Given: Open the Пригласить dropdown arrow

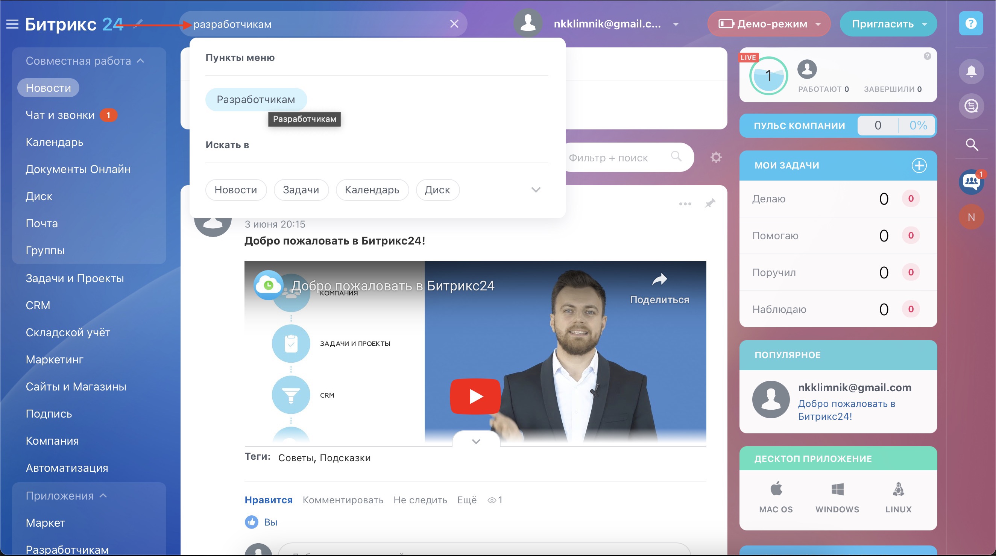Looking at the screenshot, I should point(925,24).
